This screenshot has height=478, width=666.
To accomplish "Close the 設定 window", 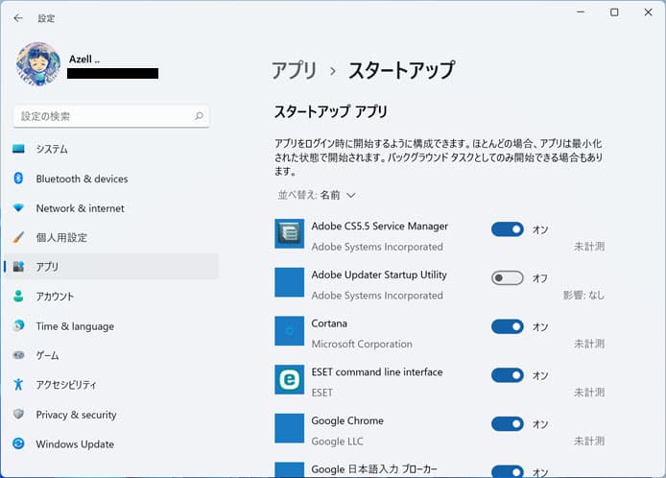I will (648, 12).
